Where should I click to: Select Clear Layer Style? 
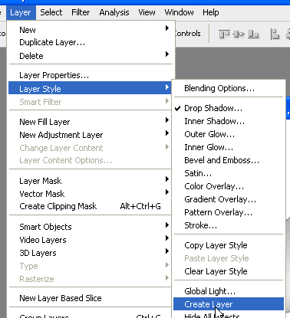[229, 271]
